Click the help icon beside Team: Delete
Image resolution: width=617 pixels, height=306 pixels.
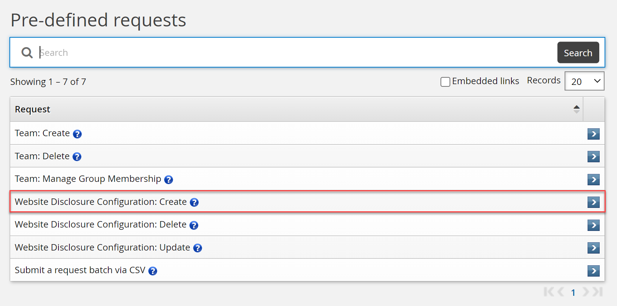point(77,157)
